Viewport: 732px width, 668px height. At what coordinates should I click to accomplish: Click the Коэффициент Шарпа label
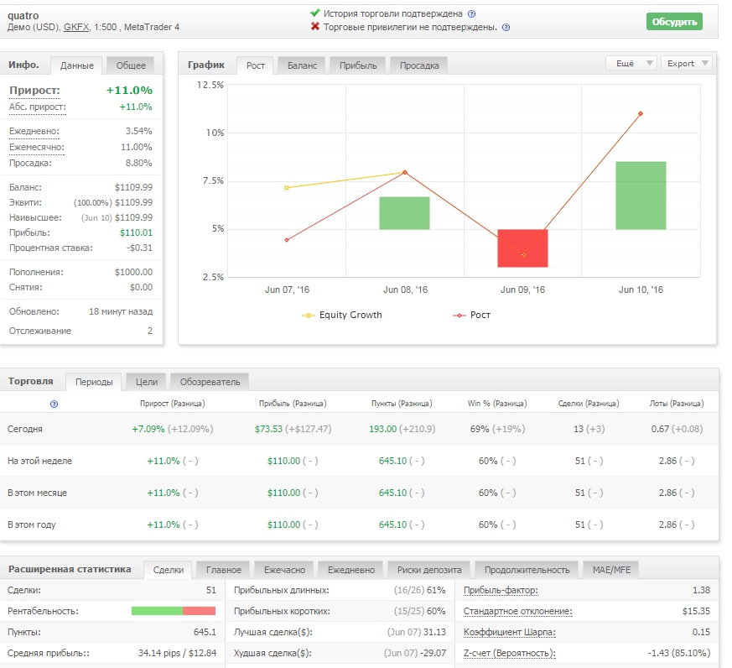click(509, 633)
